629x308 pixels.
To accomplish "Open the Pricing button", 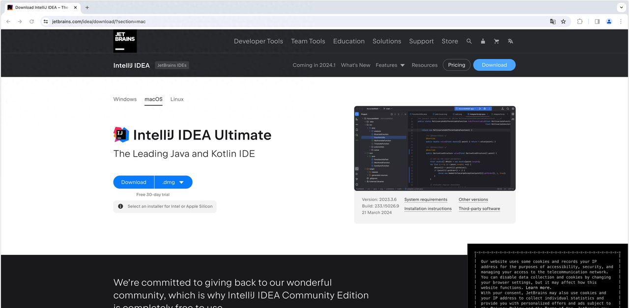I will pos(457,65).
